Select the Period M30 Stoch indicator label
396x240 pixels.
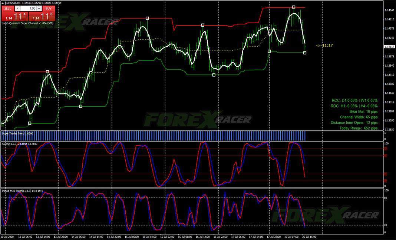(22, 191)
